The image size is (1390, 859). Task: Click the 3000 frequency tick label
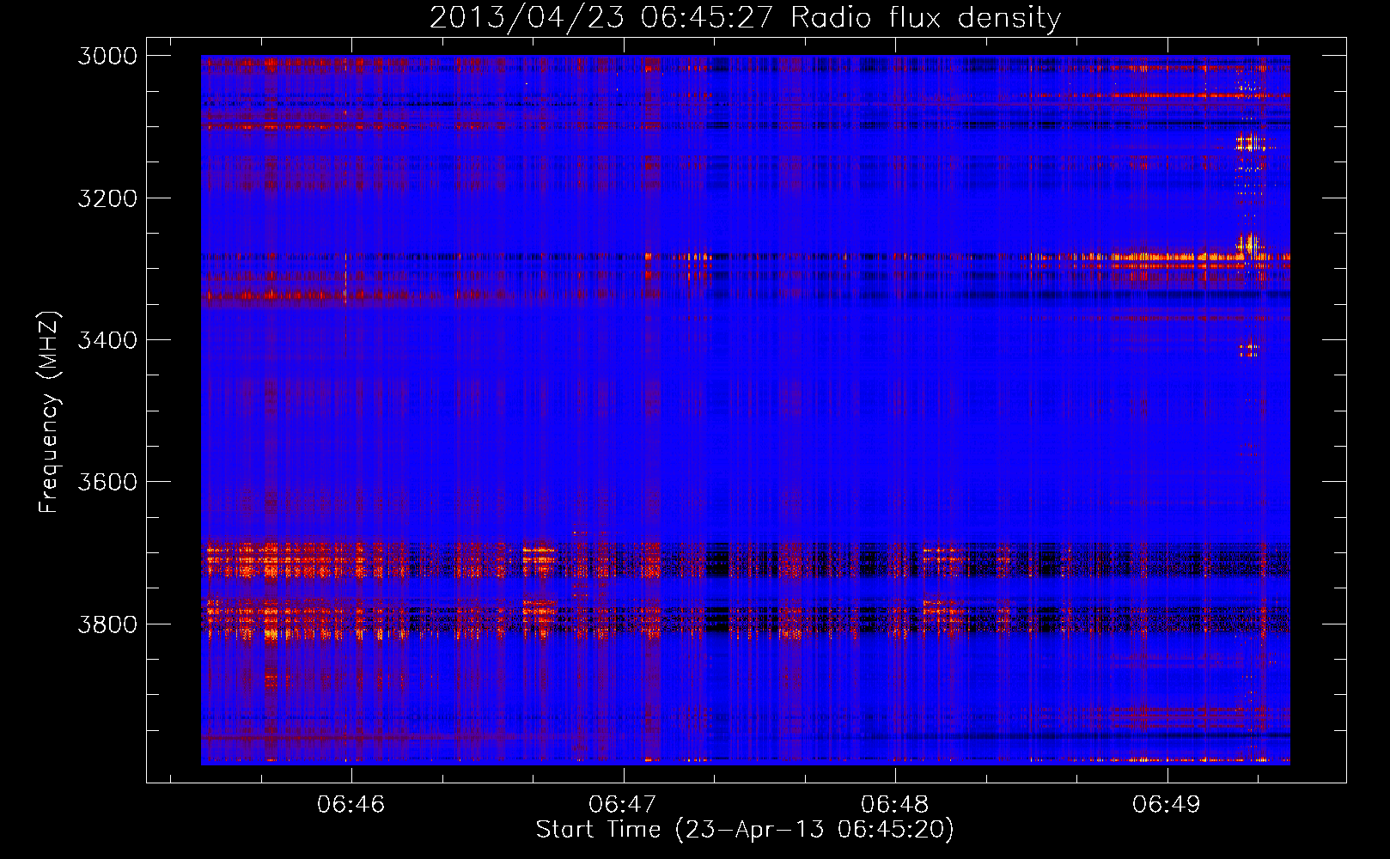coord(107,56)
